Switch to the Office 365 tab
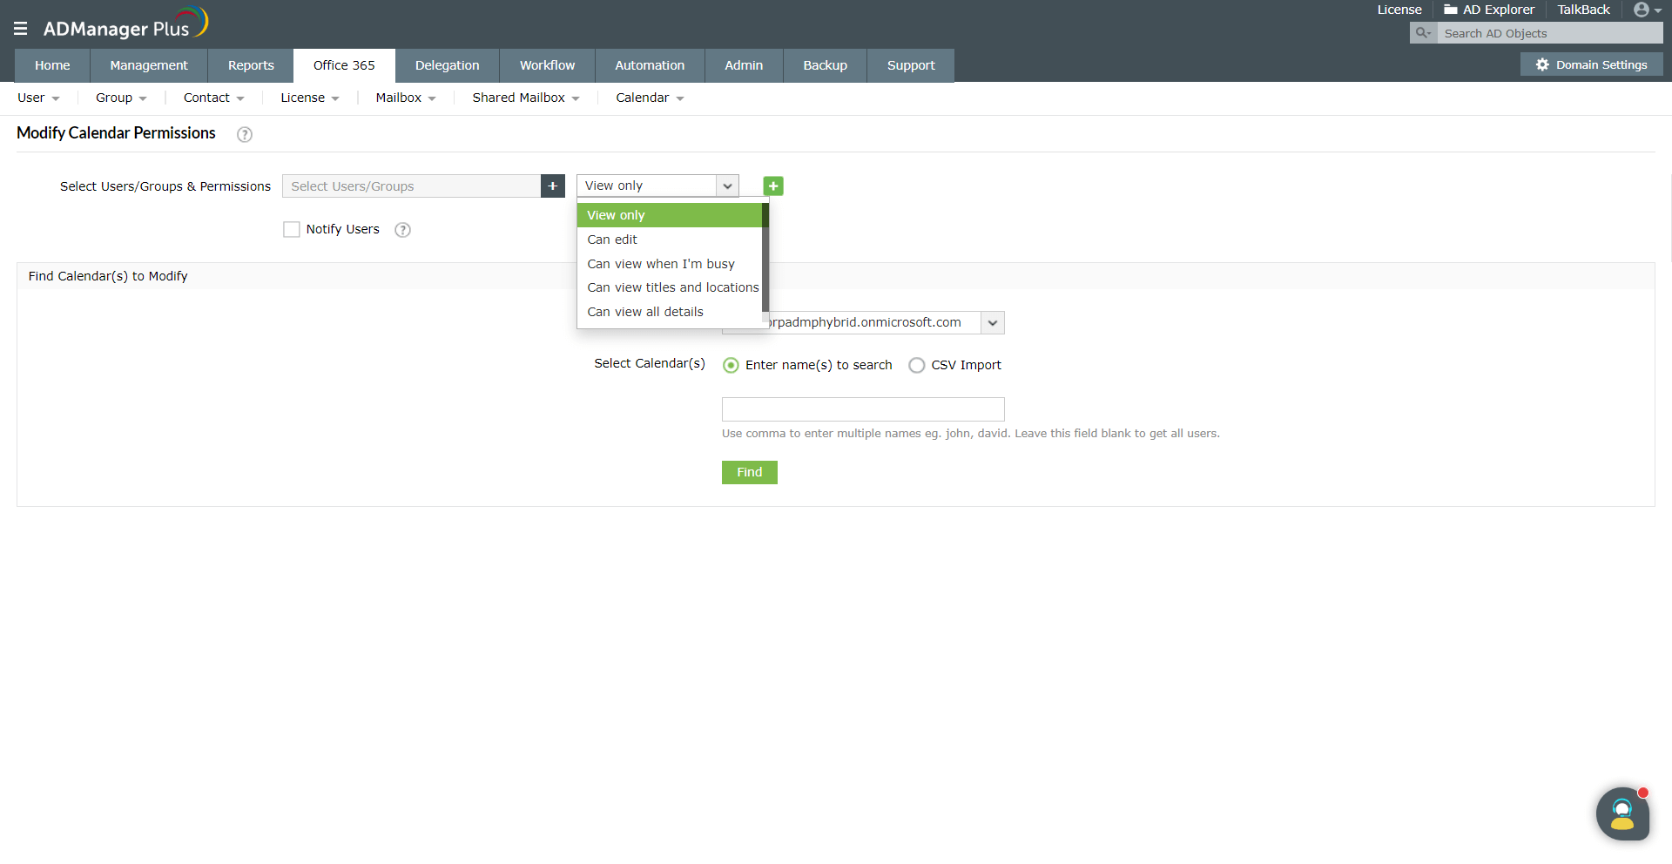 point(344,65)
